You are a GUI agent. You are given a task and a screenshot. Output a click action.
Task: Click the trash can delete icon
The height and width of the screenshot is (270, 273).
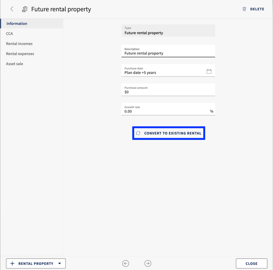[244, 9]
